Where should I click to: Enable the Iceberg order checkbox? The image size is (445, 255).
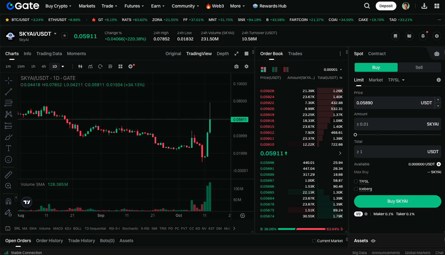(x=356, y=189)
